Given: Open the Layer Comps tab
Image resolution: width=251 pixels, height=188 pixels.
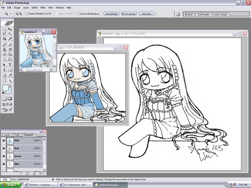Looking at the screenshot, I should [x=221, y=14].
